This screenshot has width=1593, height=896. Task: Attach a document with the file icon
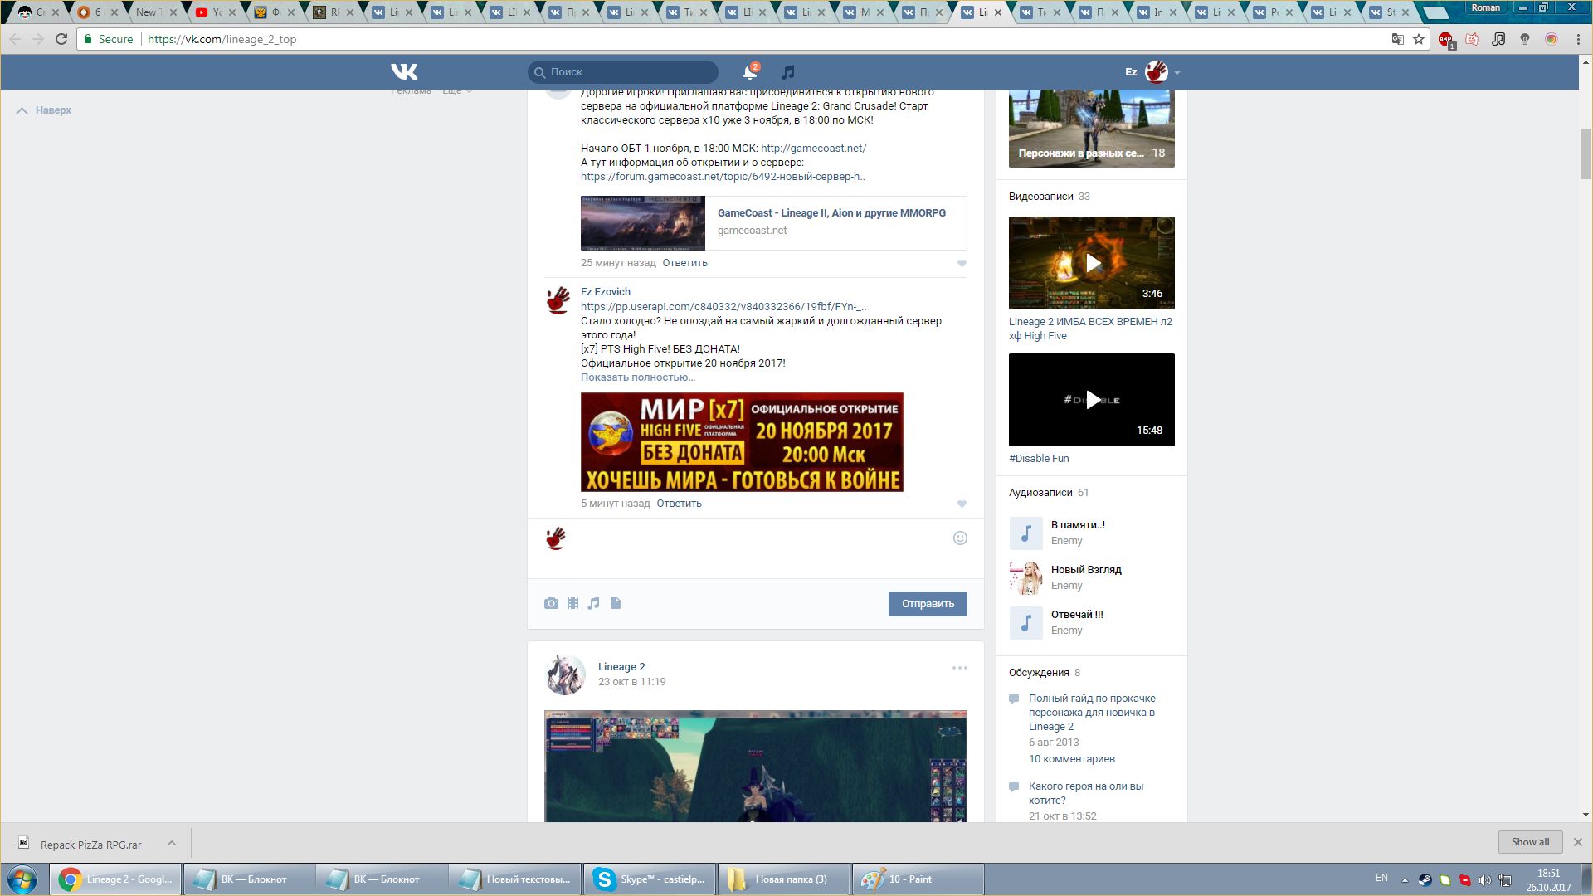click(616, 603)
